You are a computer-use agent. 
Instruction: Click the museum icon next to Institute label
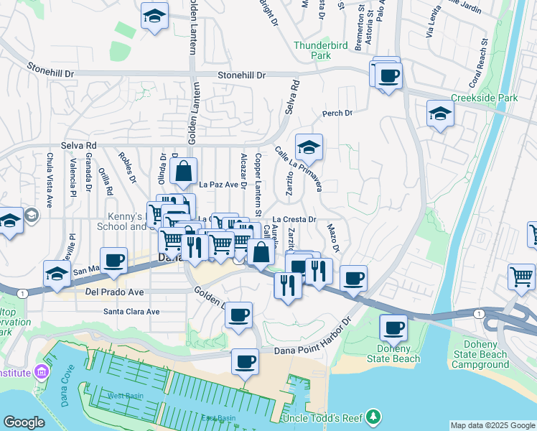[42, 372]
